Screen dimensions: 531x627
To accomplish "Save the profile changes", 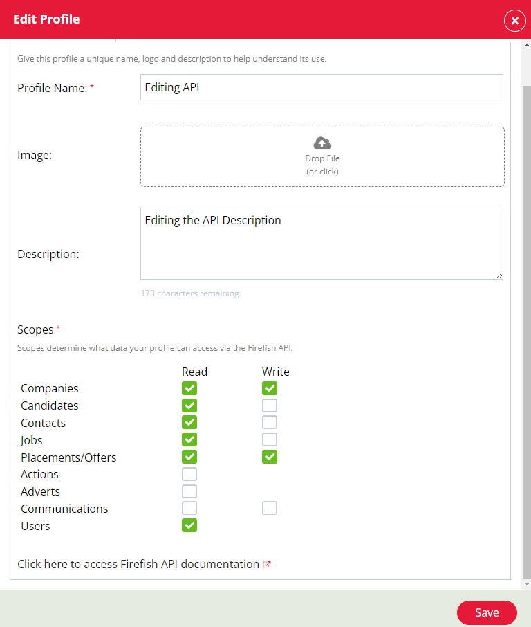I will click(x=487, y=612).
